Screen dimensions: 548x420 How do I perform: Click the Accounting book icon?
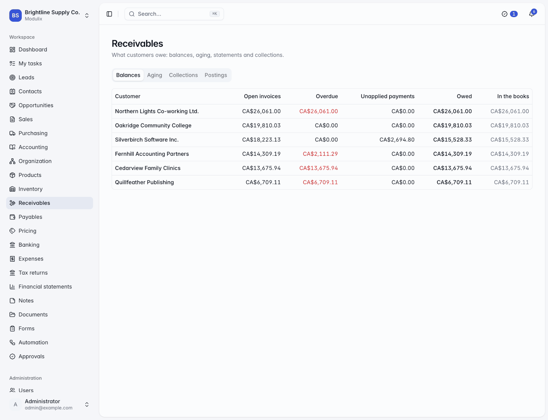[12, 147]
